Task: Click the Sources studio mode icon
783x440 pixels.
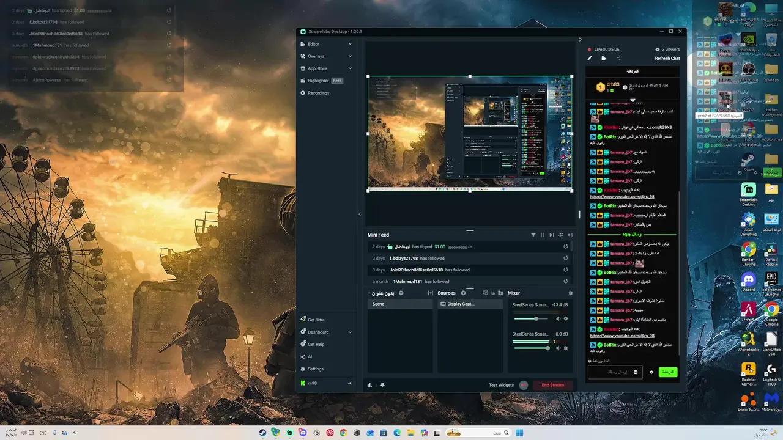Action: [x=485, y=293]
